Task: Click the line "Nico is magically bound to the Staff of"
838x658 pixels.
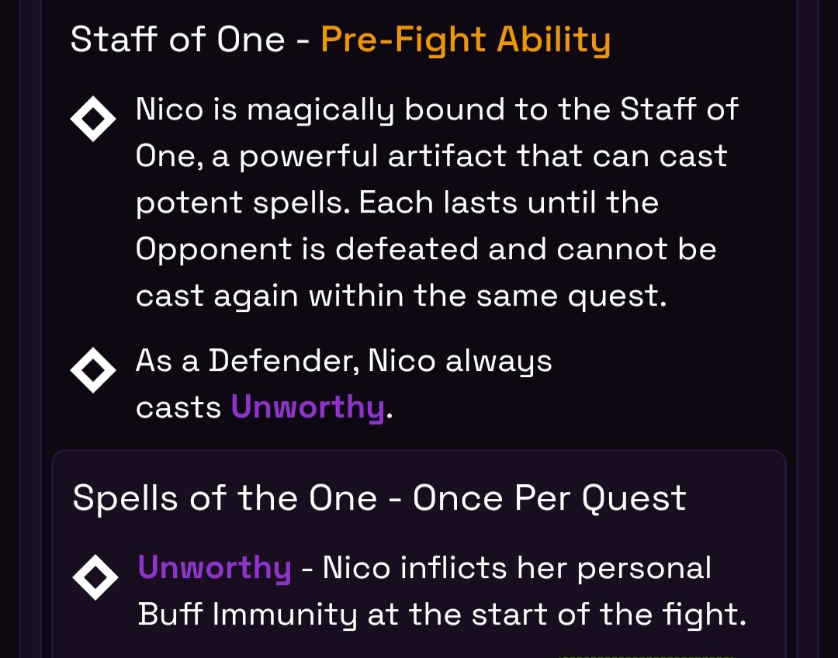Action: tap(437, 109)
